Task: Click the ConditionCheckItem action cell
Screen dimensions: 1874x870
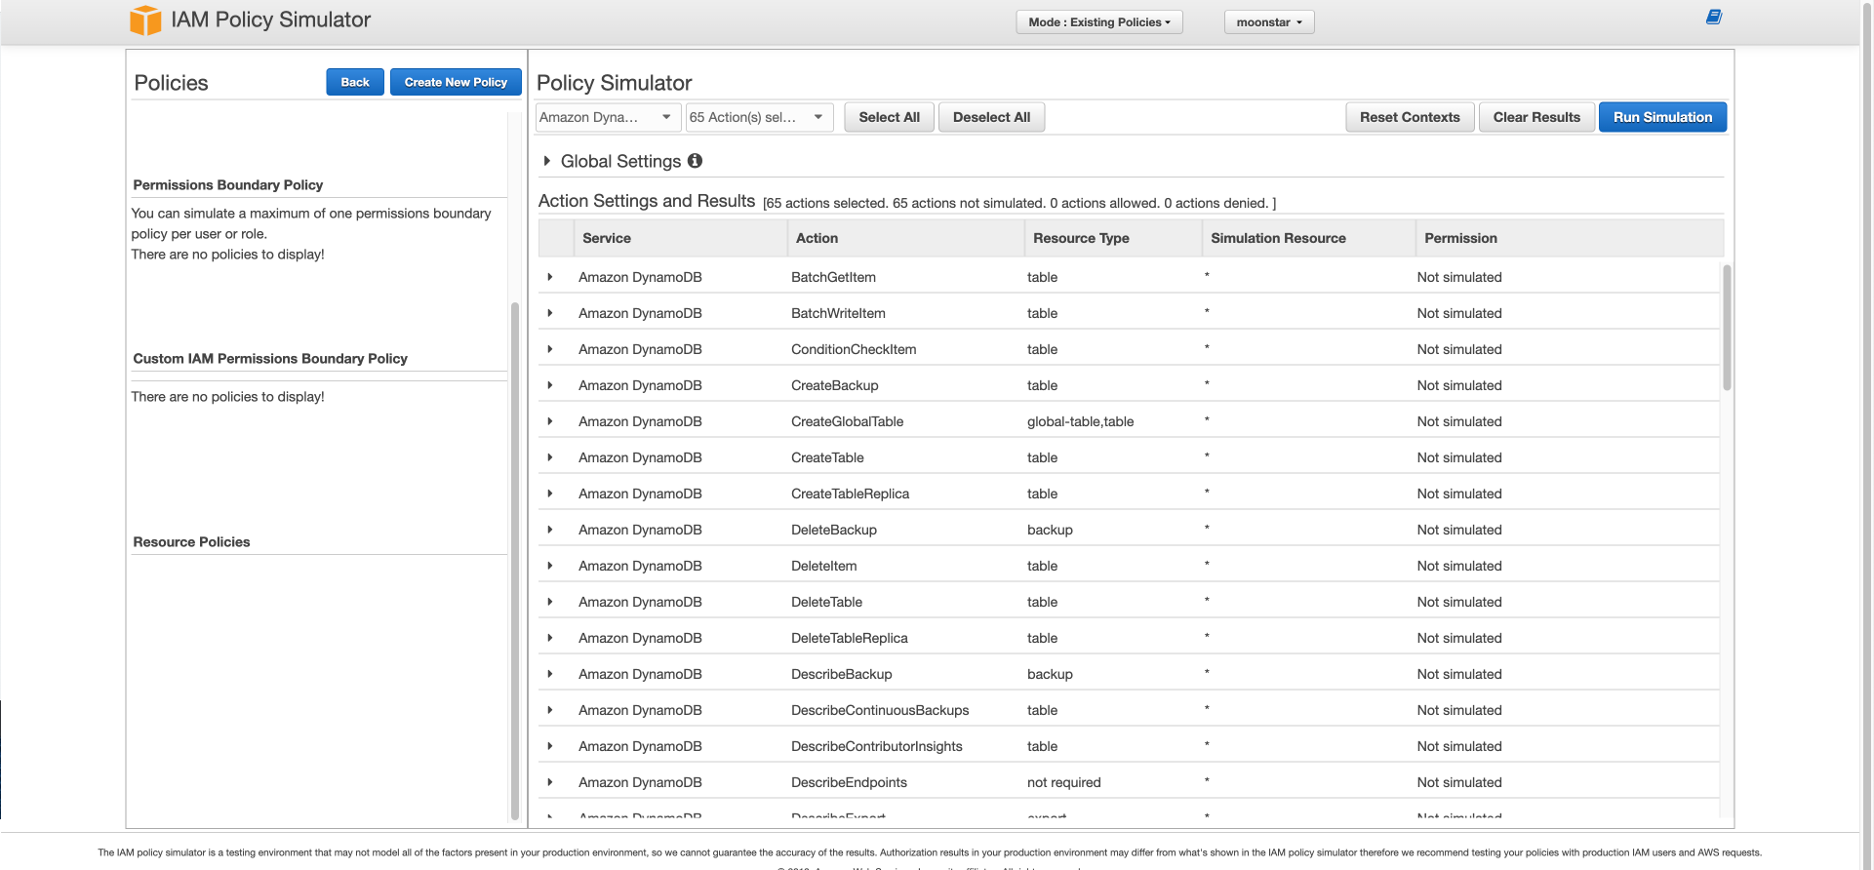Action: (x=854, y=349)
